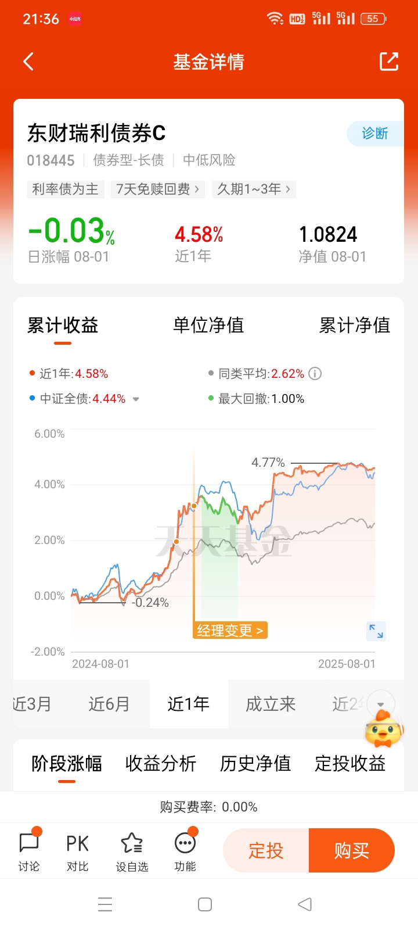Switch to the 历史净值 tab
The width and height of the screenshot is (418, 930).
pos(255,763)
